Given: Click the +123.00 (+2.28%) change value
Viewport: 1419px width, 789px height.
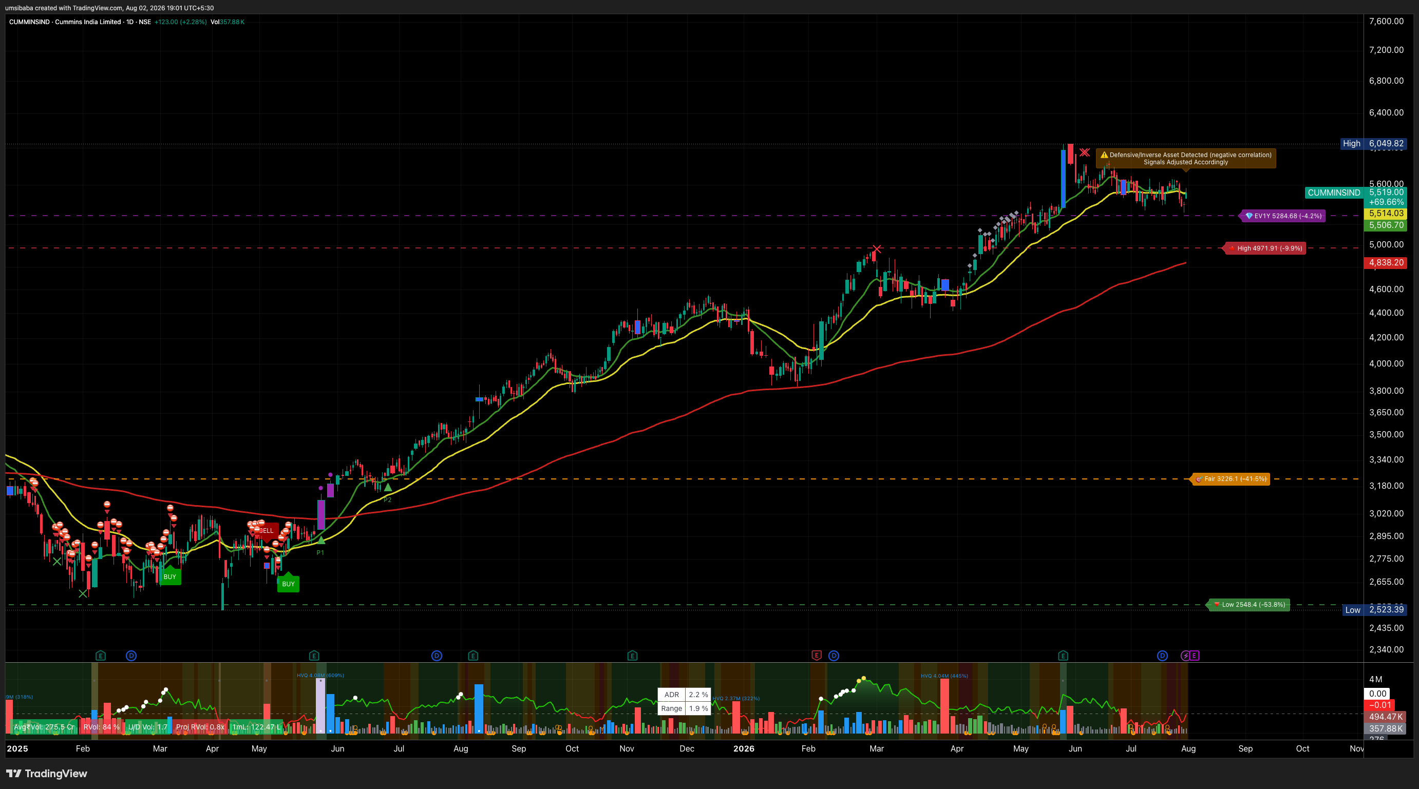Looking at the screenshot, I should tap(181, 22).
